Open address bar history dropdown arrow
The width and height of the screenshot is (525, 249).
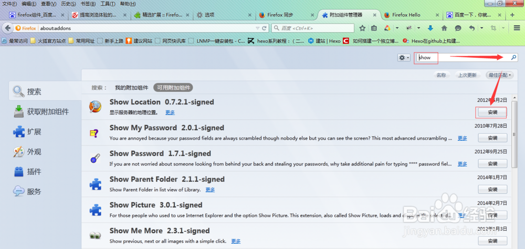(x=257, y=28)
